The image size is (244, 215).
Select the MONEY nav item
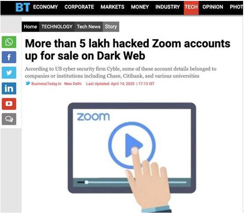(x=140, y=7)
